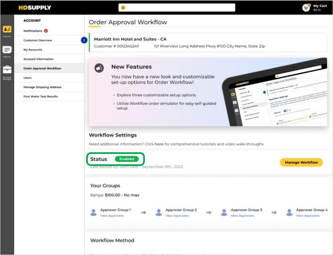Click the HD Supply logo
333x255 pixels.
[35, 7]
